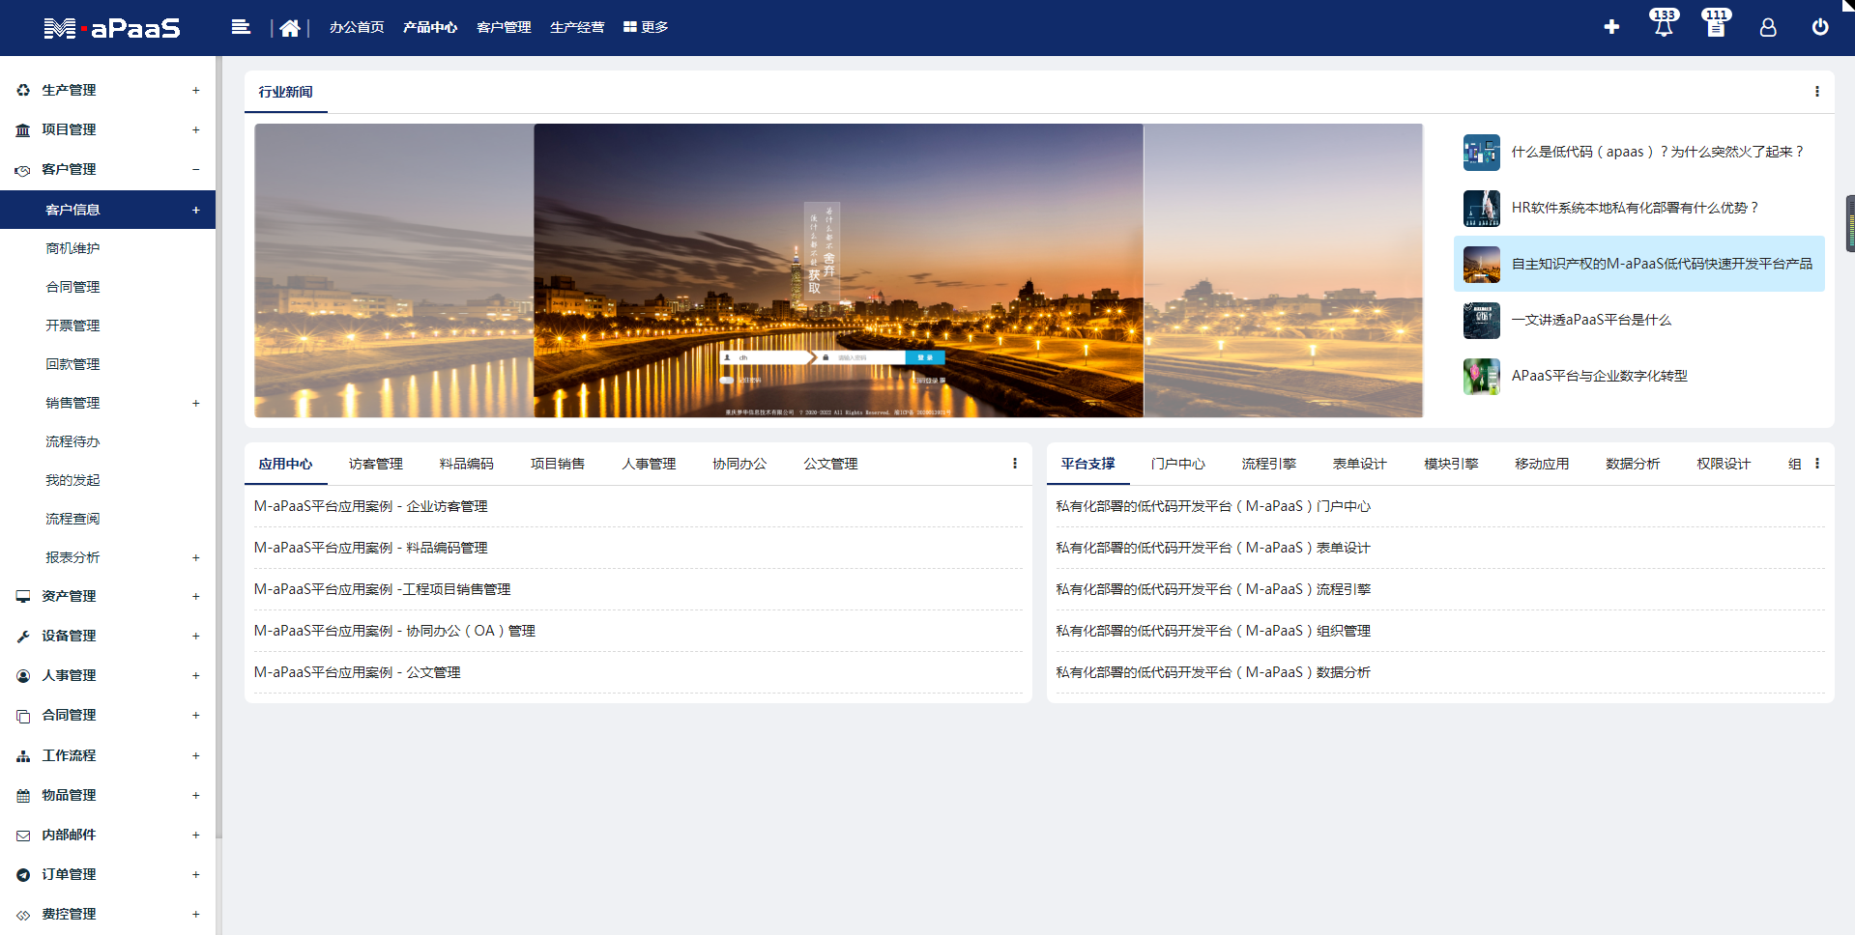Expand 报表分析 submenu plus
Screen dimensions: 1855x935
tap(195, 557)
